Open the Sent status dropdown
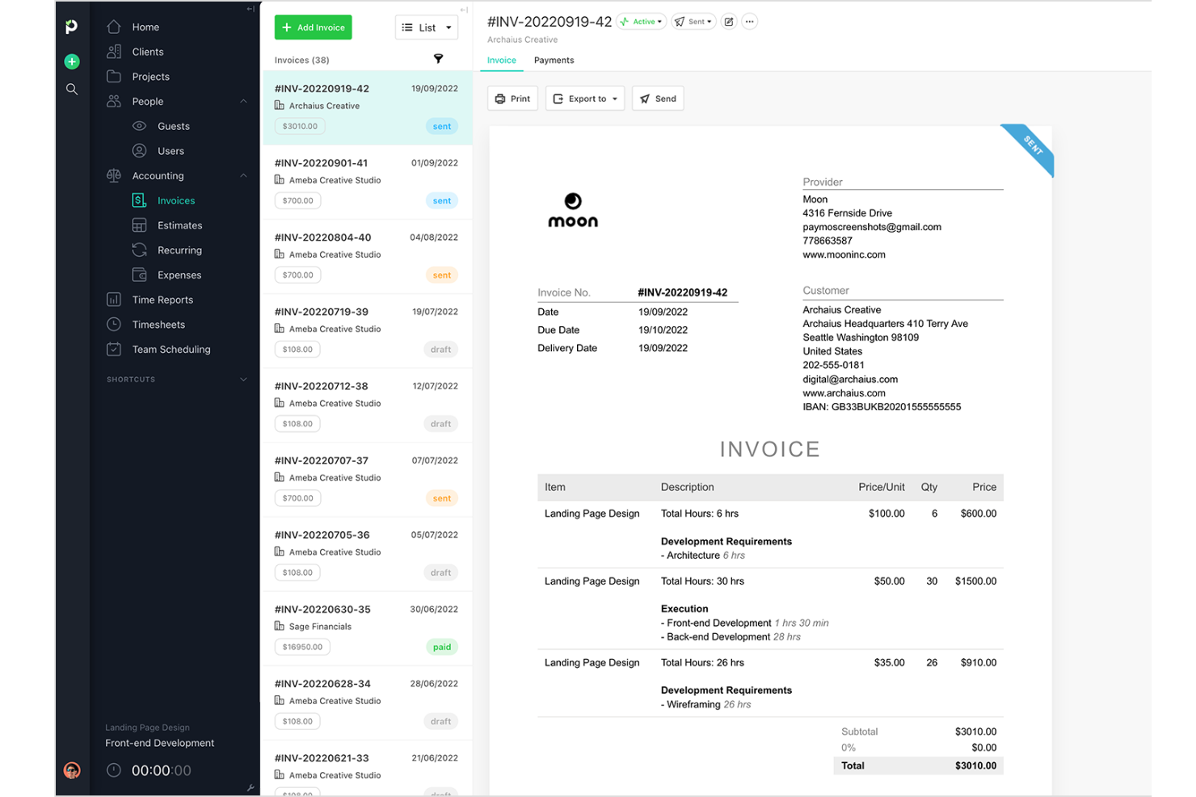The width and height of the screenshot is (1196, 797). pyautogui.click(x=693, y=21)
